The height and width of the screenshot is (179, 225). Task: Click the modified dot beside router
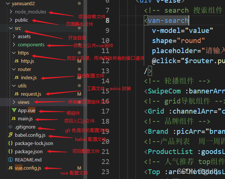pos(79,69)
